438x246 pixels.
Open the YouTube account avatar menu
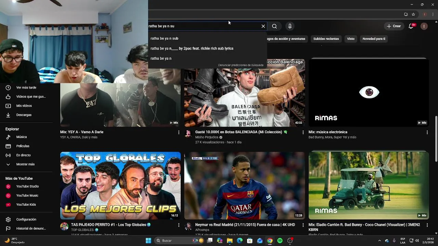coord(424,26)
